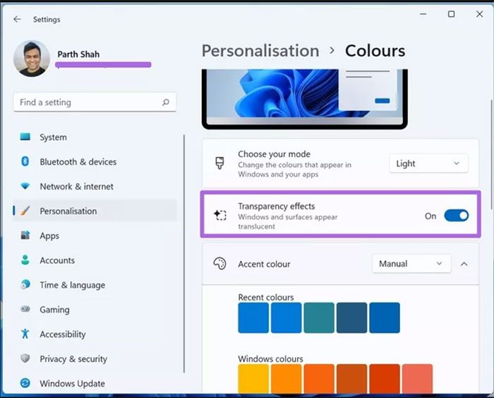Click the Personalisation breadcrumb link
494x398 pixels.
pos(260,51)
